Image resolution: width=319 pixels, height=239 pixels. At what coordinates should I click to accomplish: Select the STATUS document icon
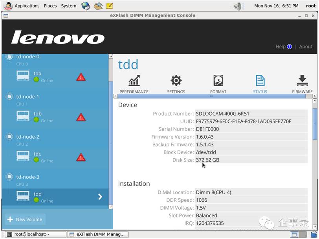[260, 81]
